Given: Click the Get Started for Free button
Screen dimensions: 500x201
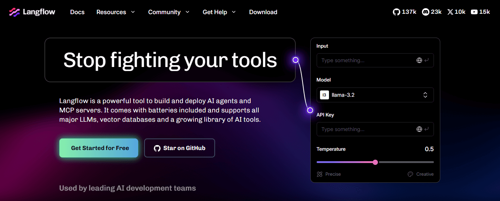Looking at the screenshot, I should [99, 148].
